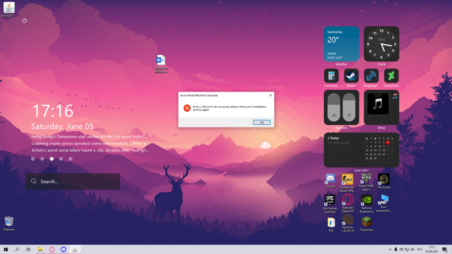This screenshot has height=254, width=452.
Task: Click OK in the Java error dialog
Action: 261,122
